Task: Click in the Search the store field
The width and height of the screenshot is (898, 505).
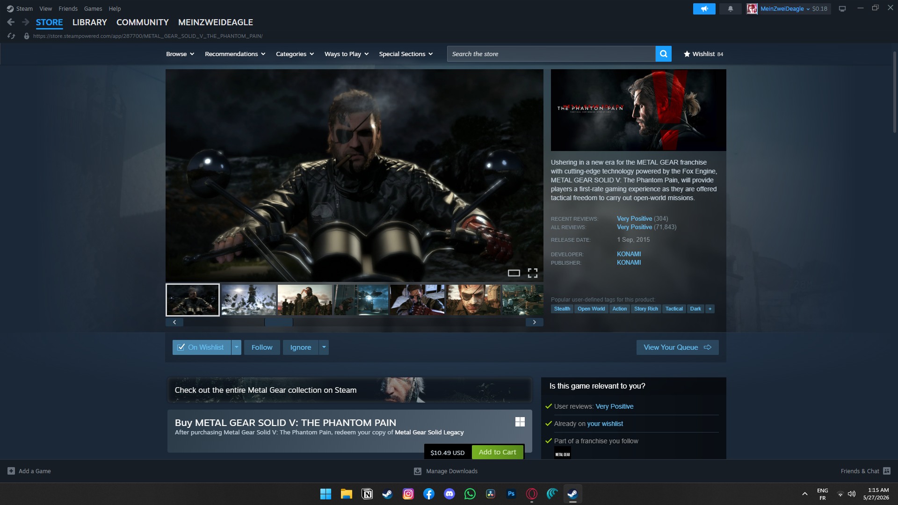Action: [551, 54]
